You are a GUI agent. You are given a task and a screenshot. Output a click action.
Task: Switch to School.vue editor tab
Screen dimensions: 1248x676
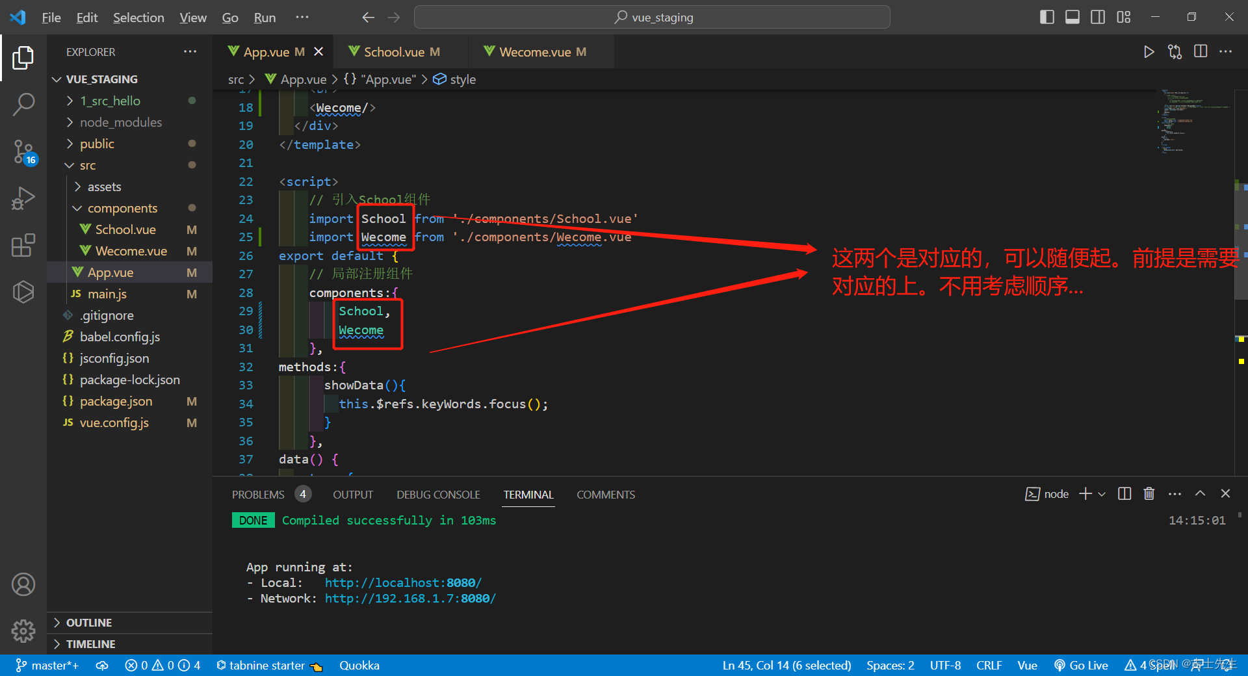pos(400,52)
